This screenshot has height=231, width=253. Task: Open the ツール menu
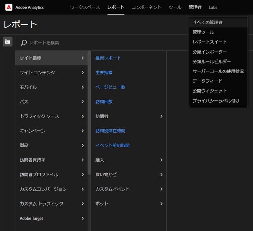175,7
